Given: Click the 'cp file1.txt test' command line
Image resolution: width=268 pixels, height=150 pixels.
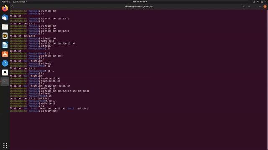Looking at the screenshot, I should coord(36,56).
